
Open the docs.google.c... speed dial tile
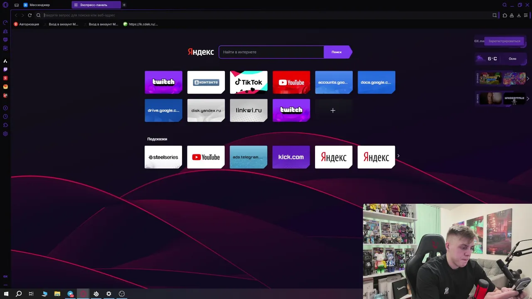coord(377,82)
